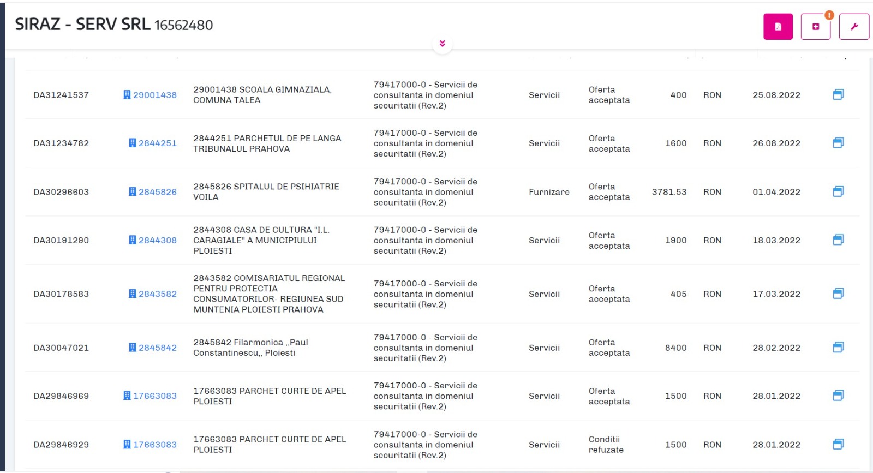Open details icon for refused row DA29846929
The height and width of the screenshot is (473, 873).
click(x=838, y=444)
